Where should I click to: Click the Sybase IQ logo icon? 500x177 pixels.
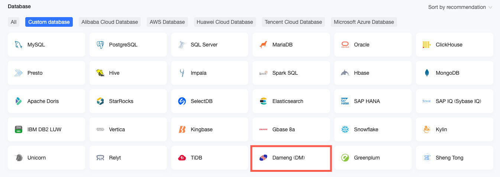pyautogui.click(x=427, y=101)
